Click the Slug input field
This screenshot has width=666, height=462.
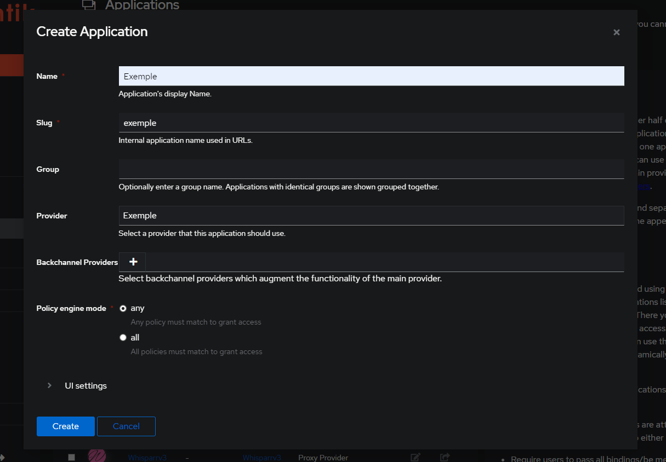(x=371, y=123)
